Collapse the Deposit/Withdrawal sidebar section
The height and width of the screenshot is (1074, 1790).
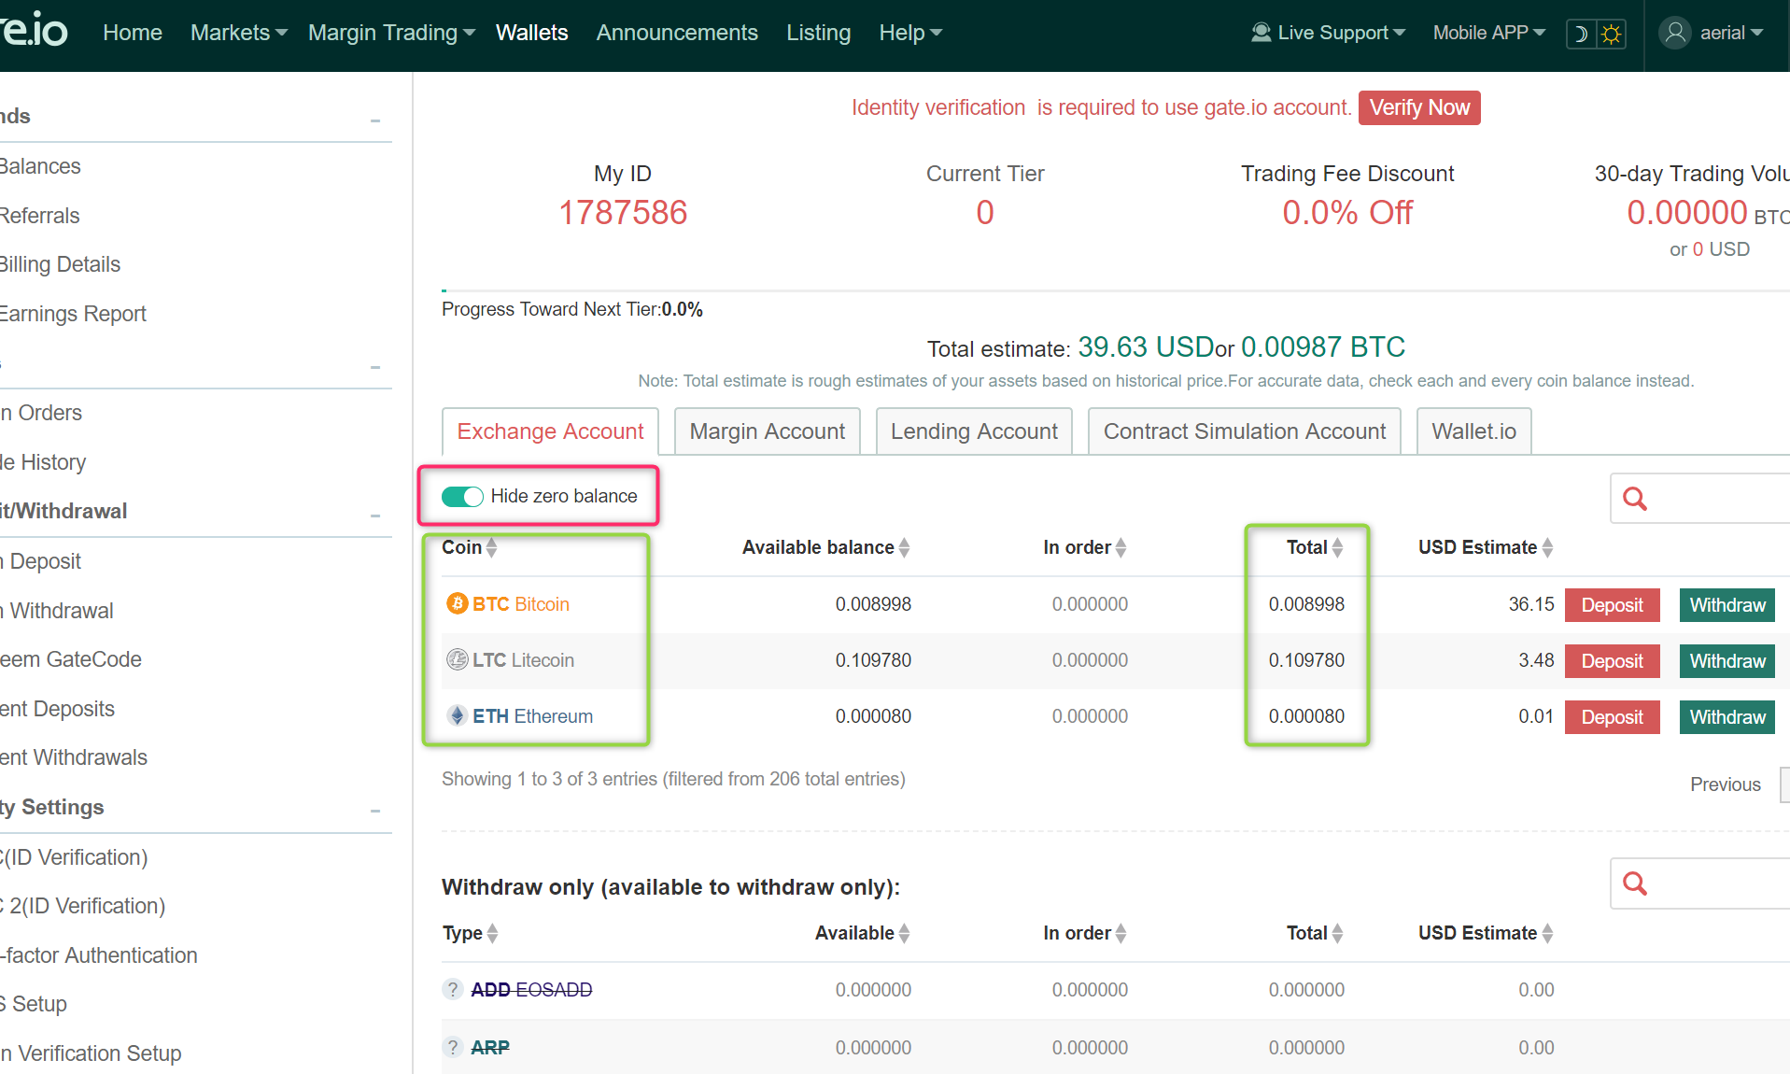click(x=375, y=516)
